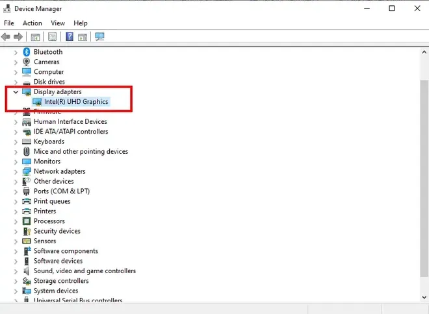Screen dimensions: 429x314
Task: Click the Action Pane toggle toolbar icon
Action: pos(83,36)
